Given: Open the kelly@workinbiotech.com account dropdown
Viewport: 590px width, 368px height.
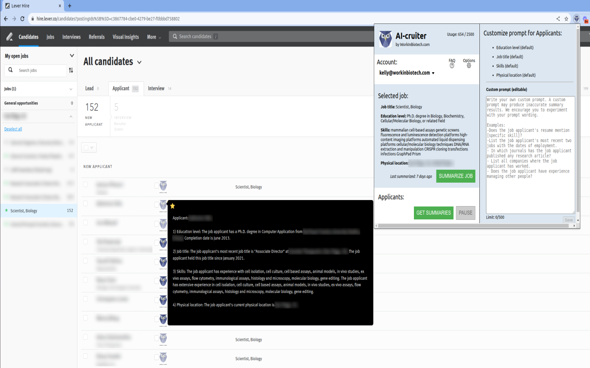Looking at the screenshot, I should tap(407, 73).
